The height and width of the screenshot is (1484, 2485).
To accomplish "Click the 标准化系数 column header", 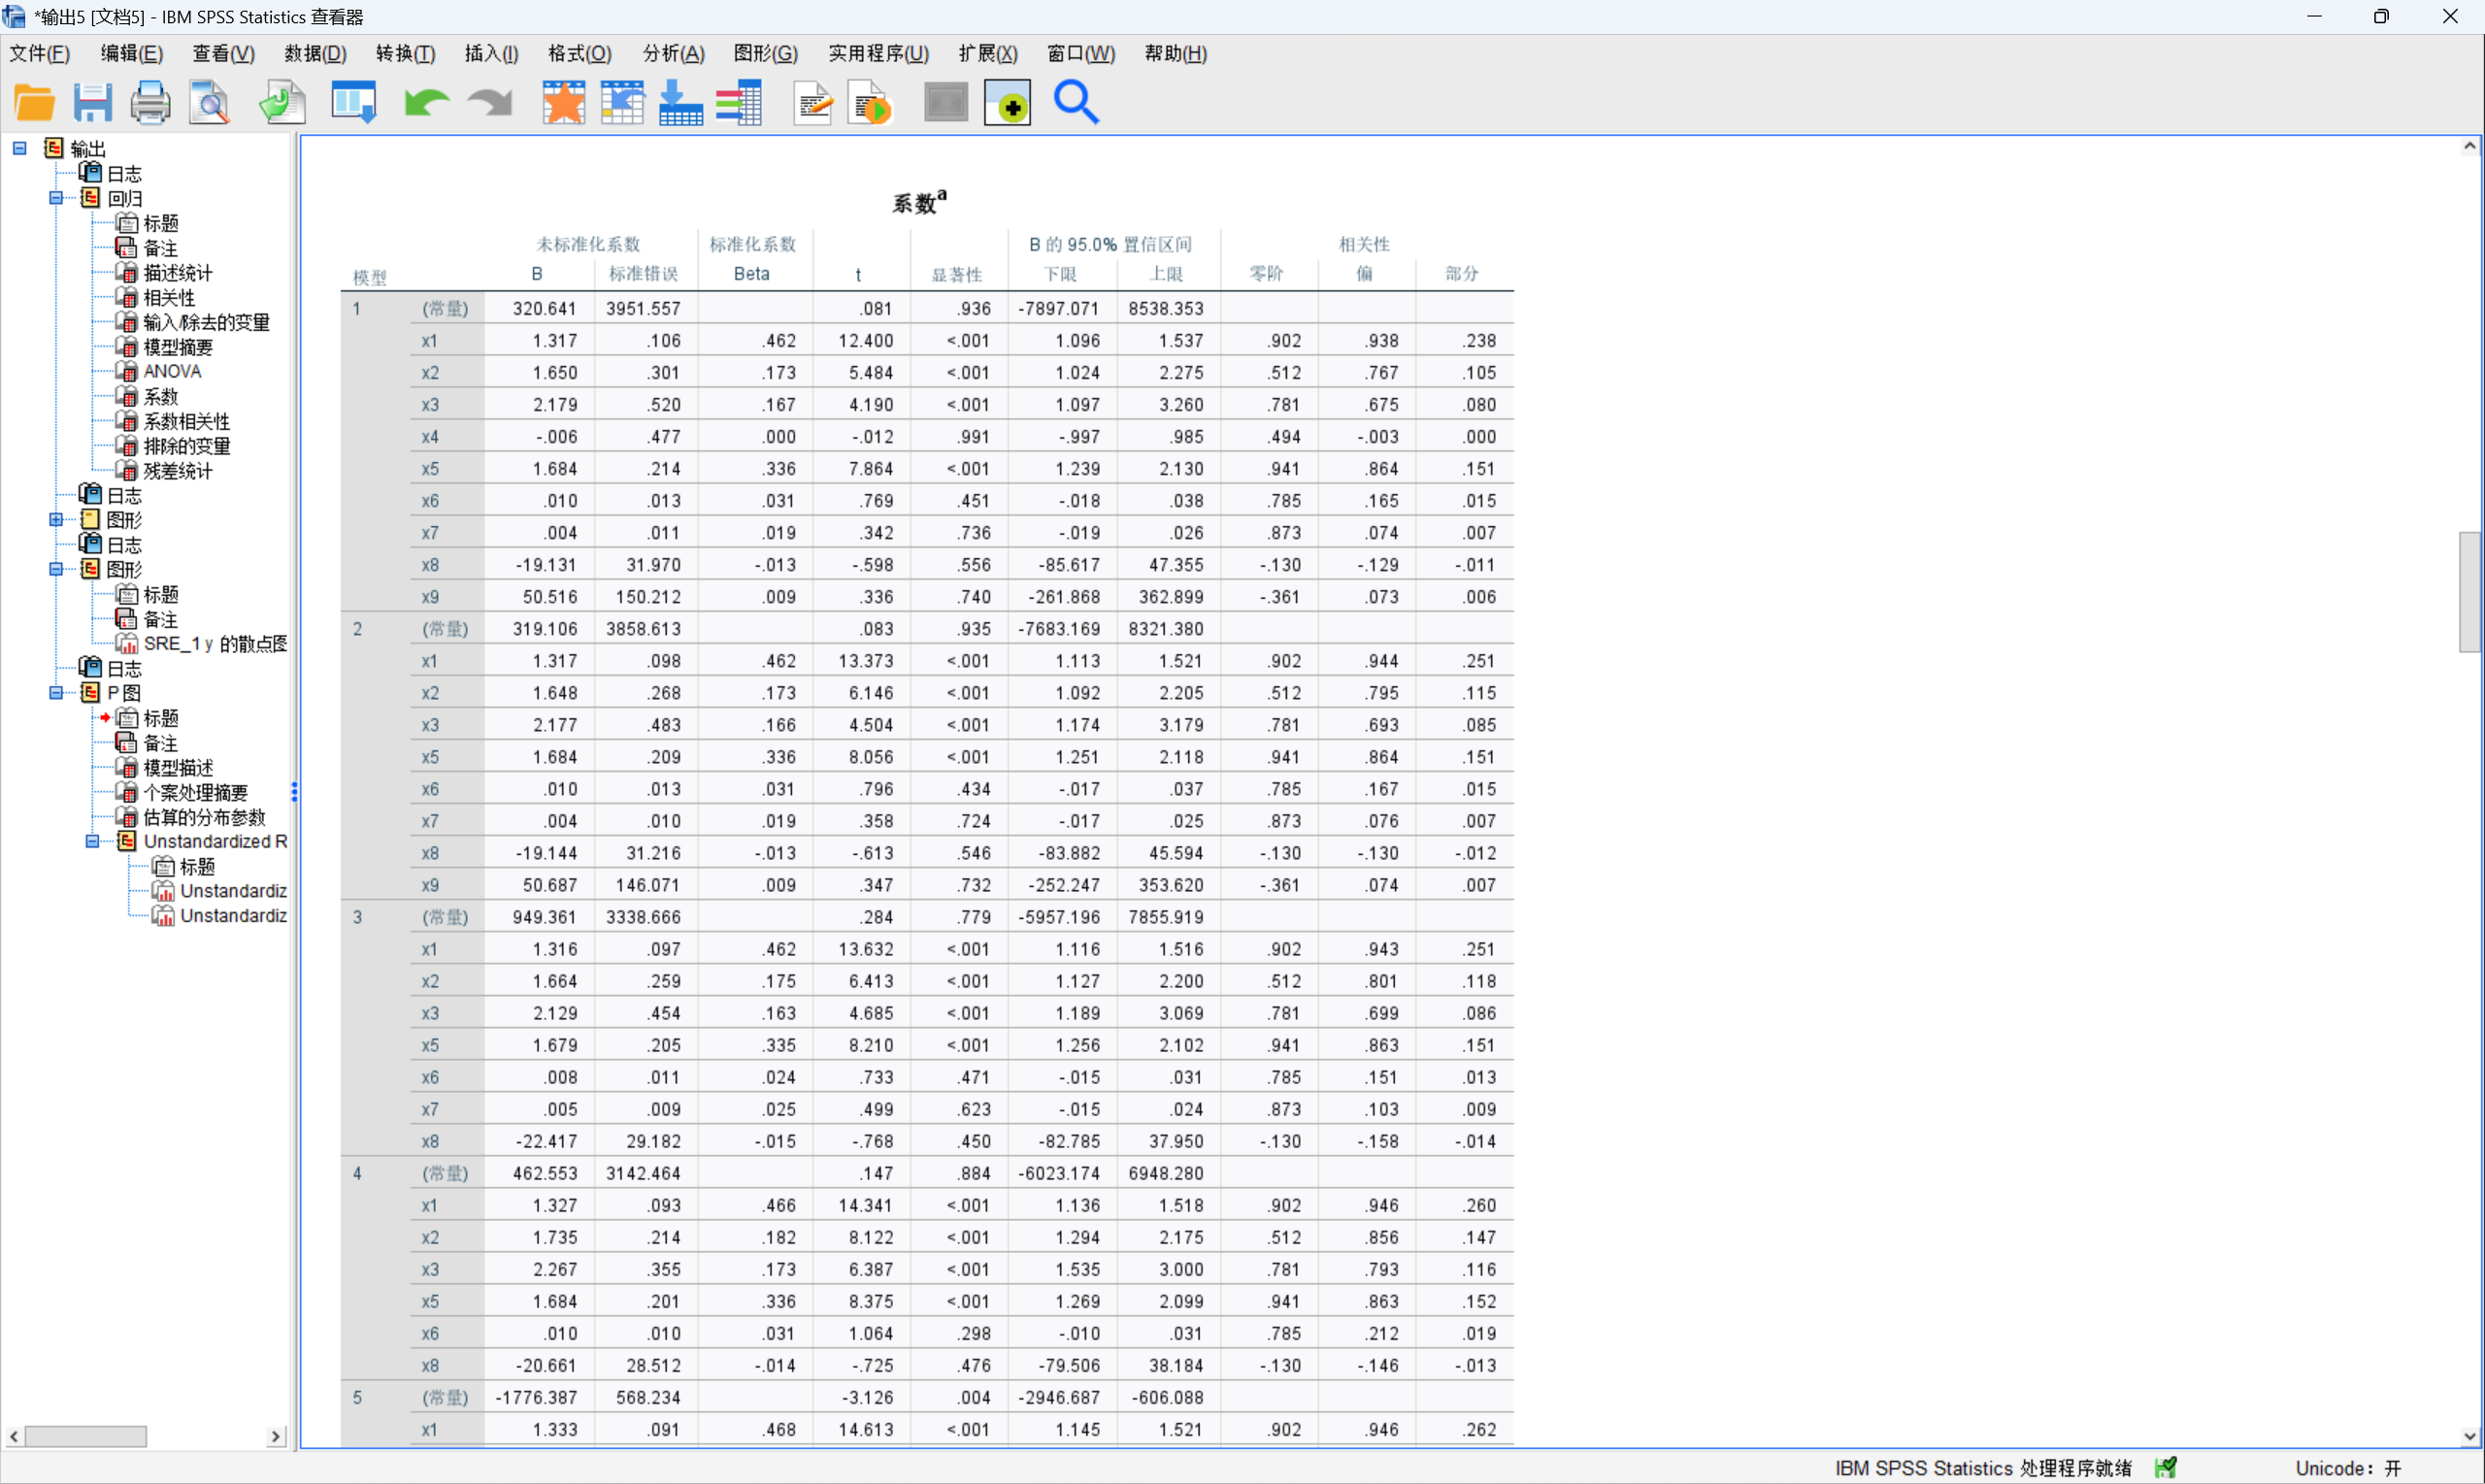I will (753, 244).
